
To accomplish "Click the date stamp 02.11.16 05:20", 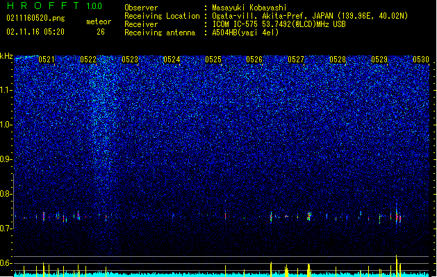I will click(x=35, y=32).
